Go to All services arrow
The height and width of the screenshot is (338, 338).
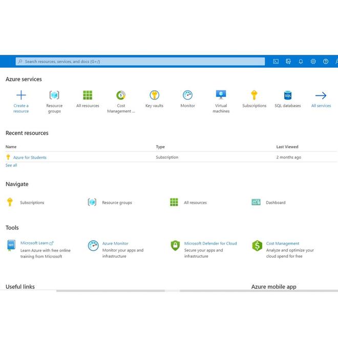pyautogui.click(x=321, y=95)
